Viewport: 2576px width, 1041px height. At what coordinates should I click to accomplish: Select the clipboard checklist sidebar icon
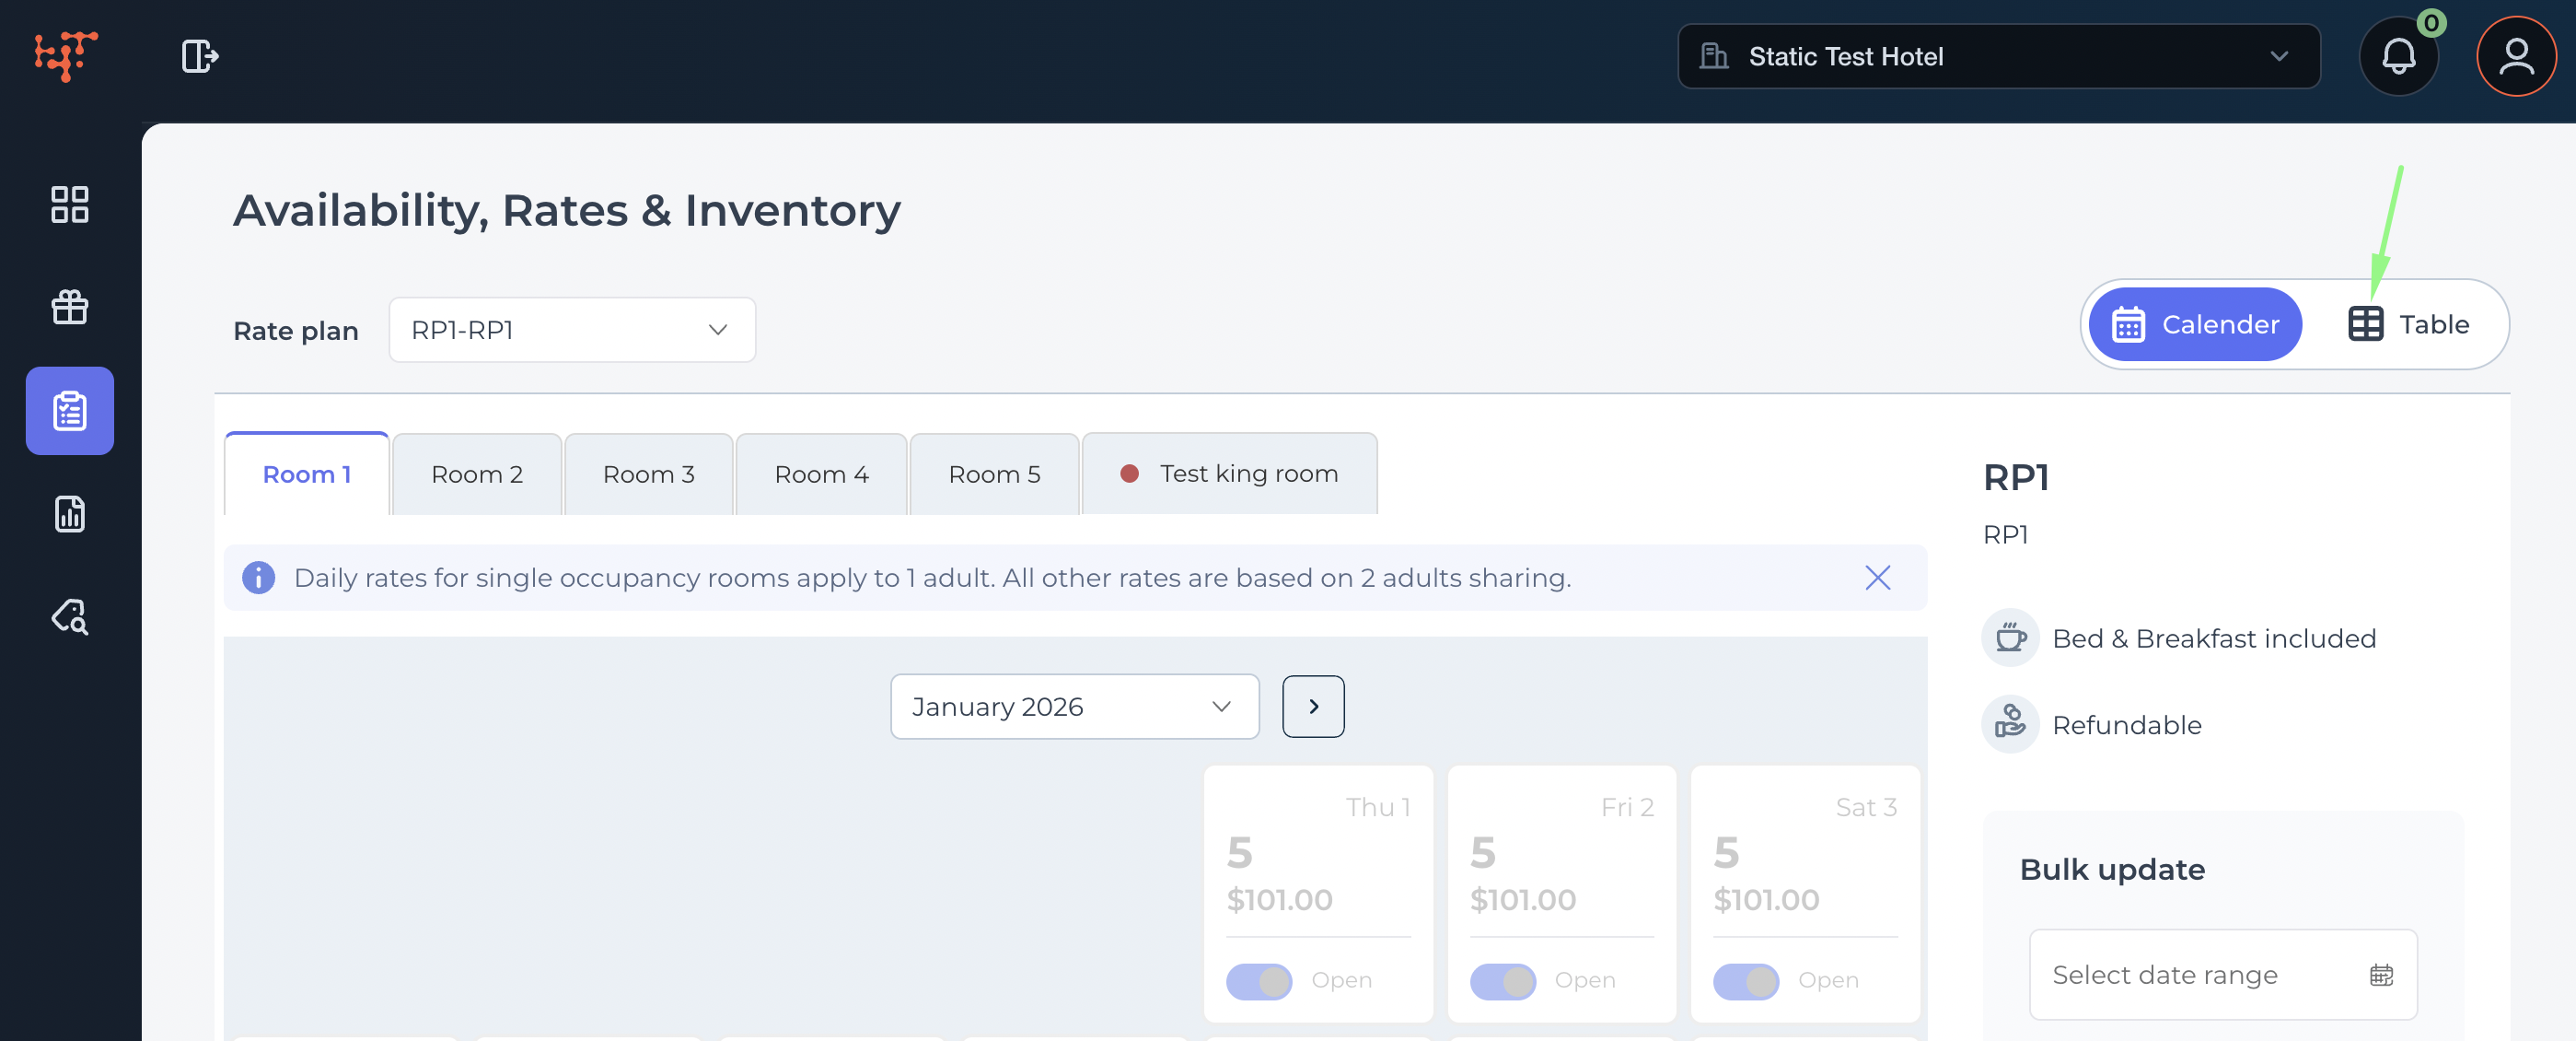(x=69, y=410)
